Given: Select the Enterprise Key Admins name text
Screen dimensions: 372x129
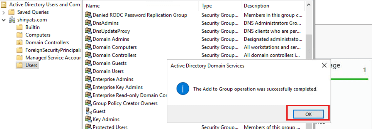Looking at the screenshot, I should 118,87.
